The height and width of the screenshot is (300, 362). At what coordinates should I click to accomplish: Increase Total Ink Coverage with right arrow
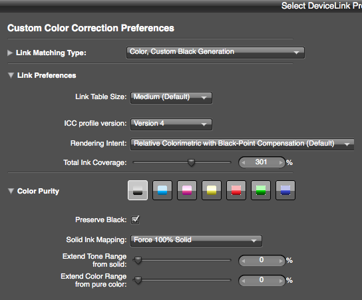tap(281, 162)
